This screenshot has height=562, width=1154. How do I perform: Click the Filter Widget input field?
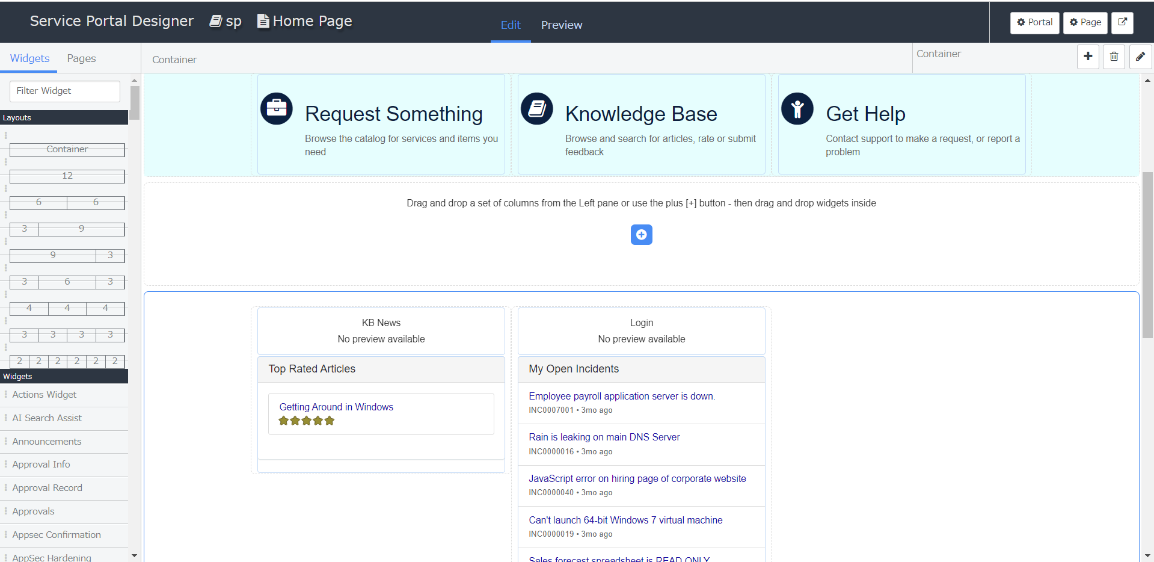tap(64, 91)
